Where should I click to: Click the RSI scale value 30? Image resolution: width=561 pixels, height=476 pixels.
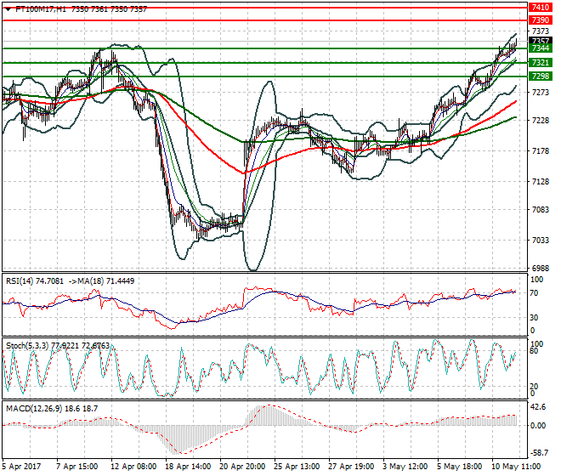(534, 318)
